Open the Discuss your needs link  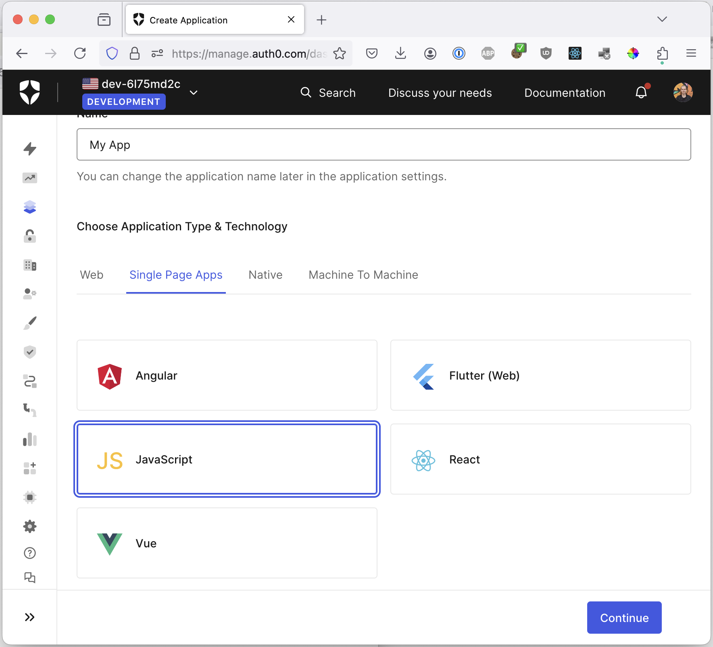click(x=440, y=93)
